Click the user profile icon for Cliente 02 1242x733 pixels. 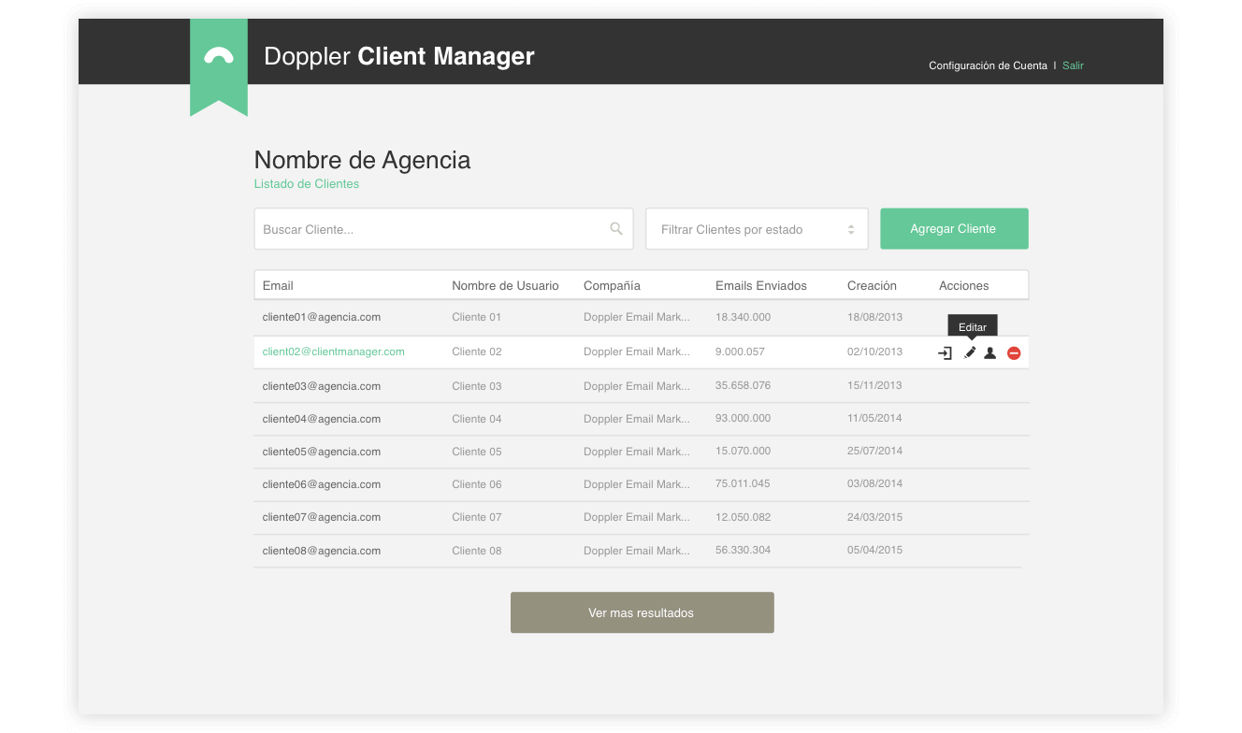[990, 352]
